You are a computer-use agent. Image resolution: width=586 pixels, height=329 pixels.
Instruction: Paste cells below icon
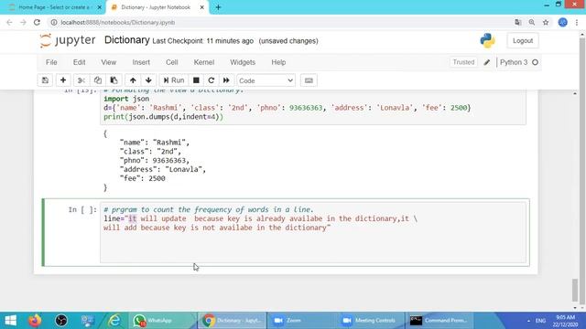[114, 80]
